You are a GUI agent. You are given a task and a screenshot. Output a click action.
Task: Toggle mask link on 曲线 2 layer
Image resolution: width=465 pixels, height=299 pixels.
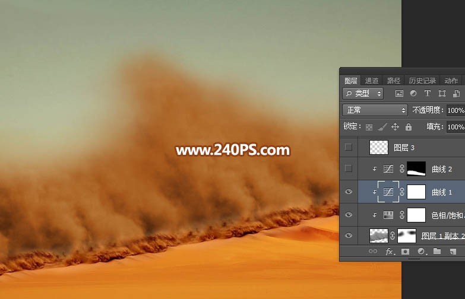pyautogui.click(x=402, y=169)
